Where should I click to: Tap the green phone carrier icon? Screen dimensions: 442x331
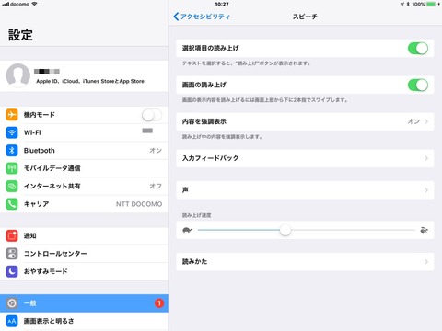[12, 204]
